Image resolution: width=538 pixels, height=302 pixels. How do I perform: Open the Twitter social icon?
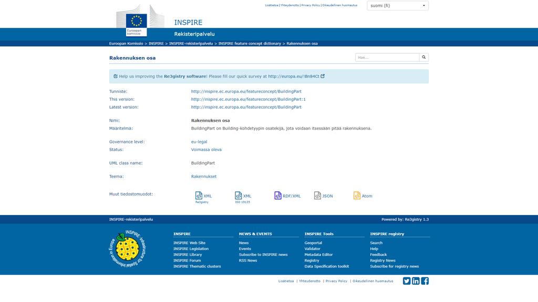(407, 281)
